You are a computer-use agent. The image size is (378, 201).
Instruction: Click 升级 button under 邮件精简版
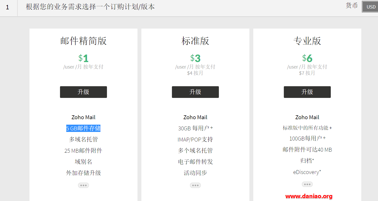[83, 92]
